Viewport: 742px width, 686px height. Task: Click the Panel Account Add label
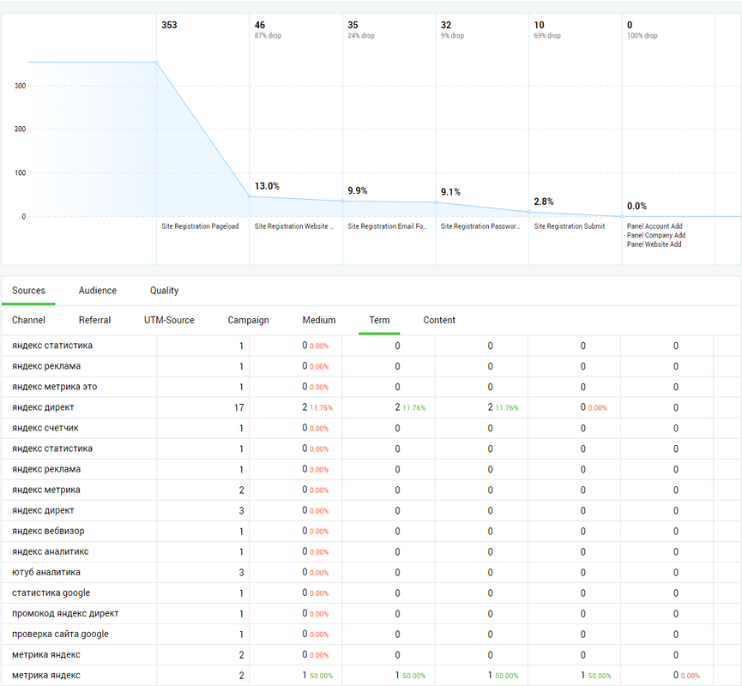point(655,226)
